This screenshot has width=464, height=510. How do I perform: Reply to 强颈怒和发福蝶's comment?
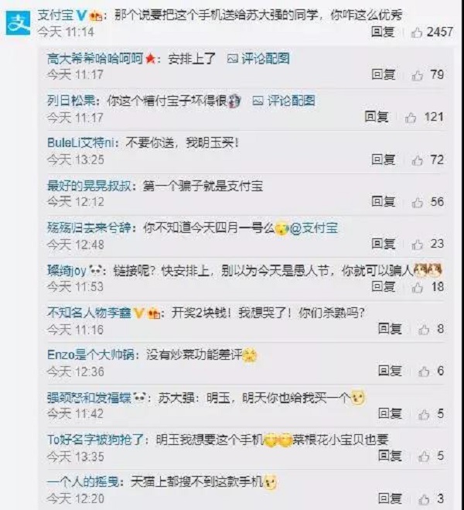[x=390, y=413]
